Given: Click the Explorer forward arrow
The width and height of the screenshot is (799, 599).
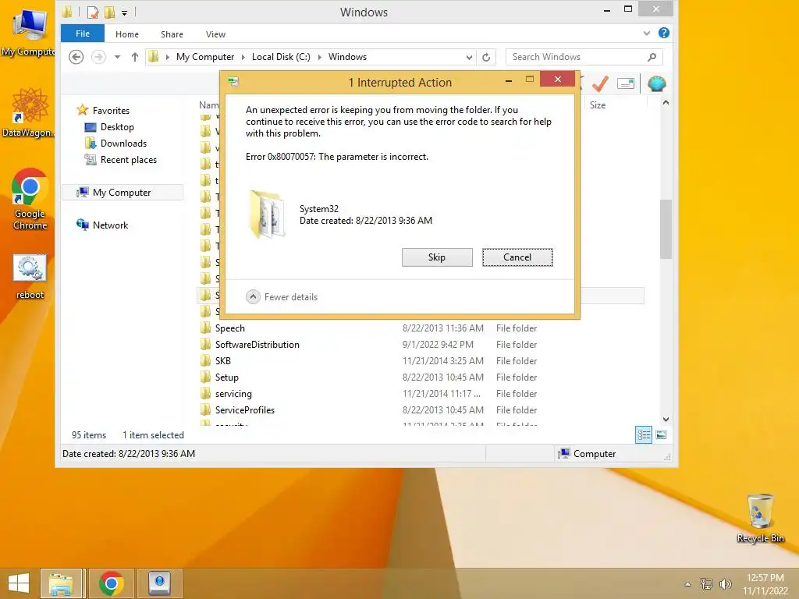Looking at the screenshot, I should coord(98,57).
